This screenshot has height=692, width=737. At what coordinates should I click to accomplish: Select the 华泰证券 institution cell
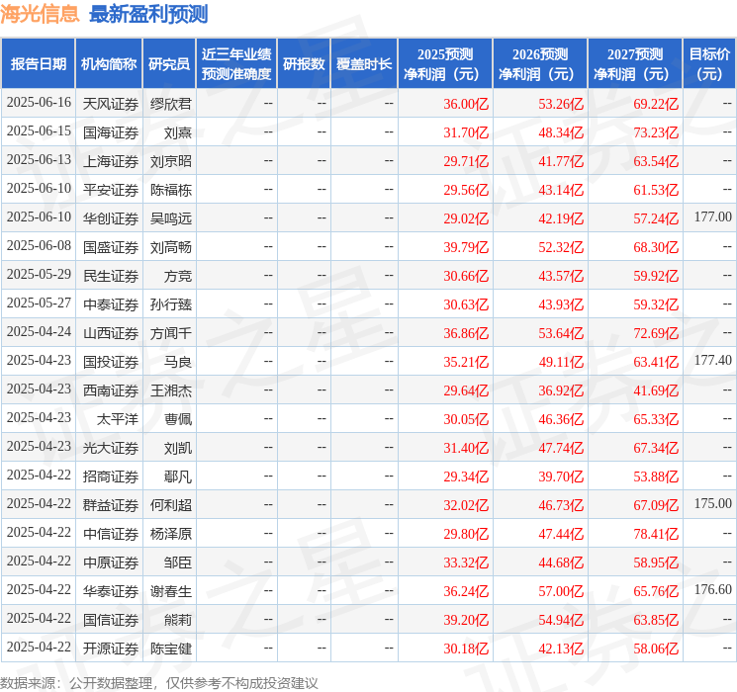click(111, 591)
